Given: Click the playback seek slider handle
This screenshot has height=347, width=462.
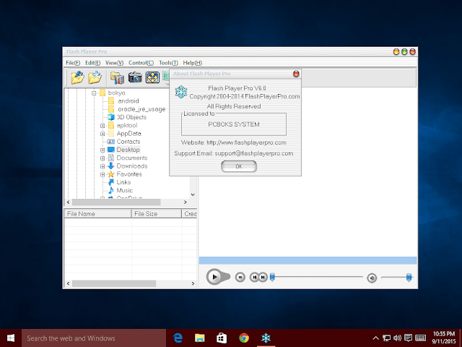Looking at the screenshot, I should [x=273, y=277].
